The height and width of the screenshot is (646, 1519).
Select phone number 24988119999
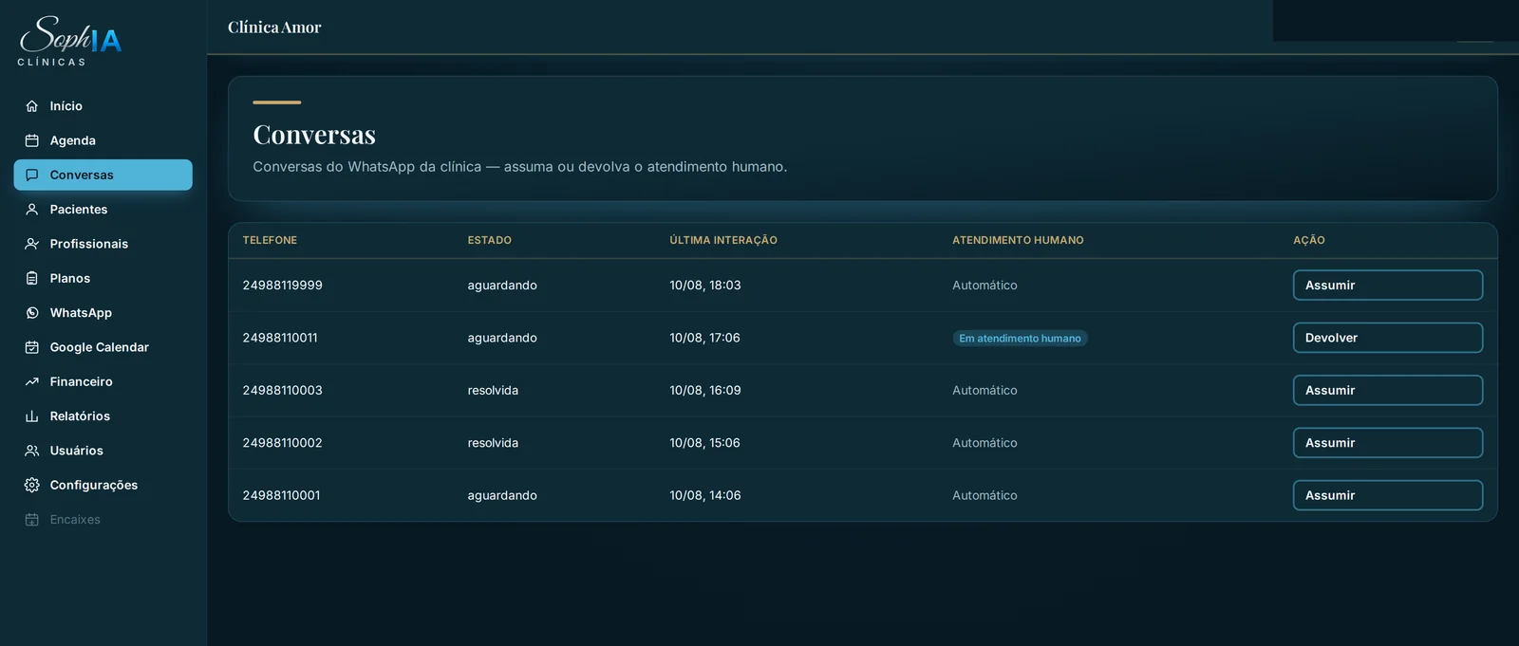click(x=282, y=286)
